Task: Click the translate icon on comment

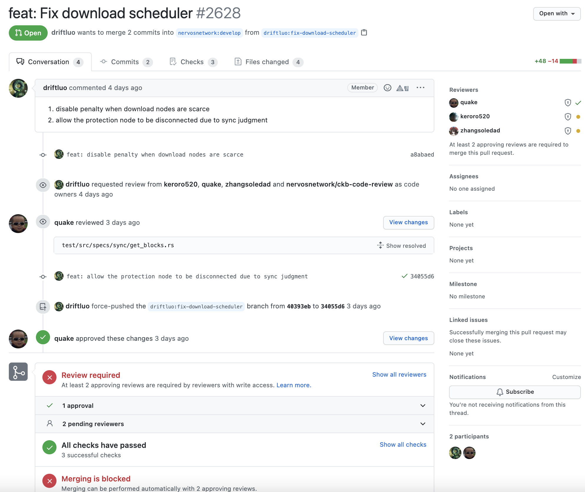Action: [402, 88]
